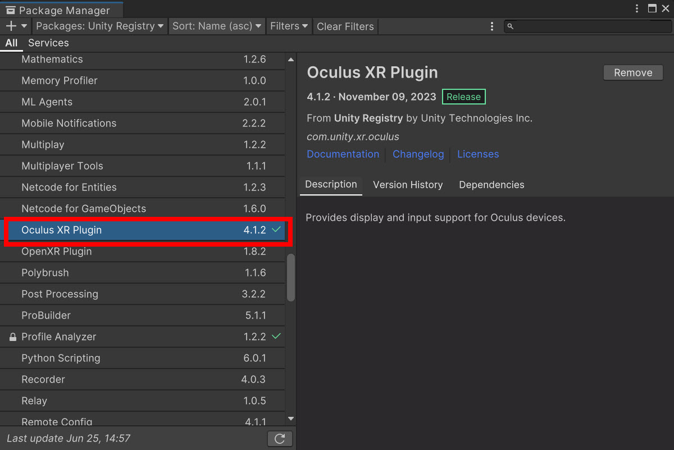Select the Python Scripting package
The width and height of the screenshot is (674, 450).
143,358
